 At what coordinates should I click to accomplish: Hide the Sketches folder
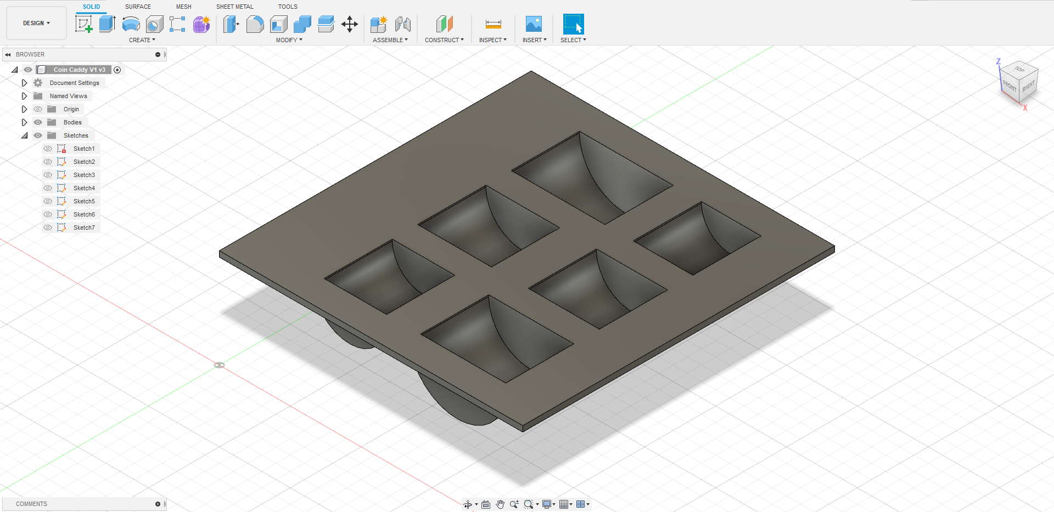(x=38, y=135)
